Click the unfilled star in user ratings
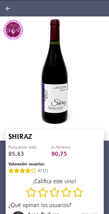The width and height of the screenshot is (109, 214). pyautogui.click(x=33, y=171)
